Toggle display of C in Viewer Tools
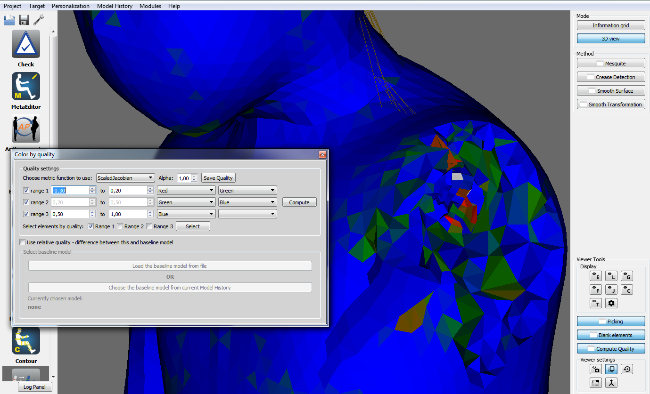 point(626,289)
